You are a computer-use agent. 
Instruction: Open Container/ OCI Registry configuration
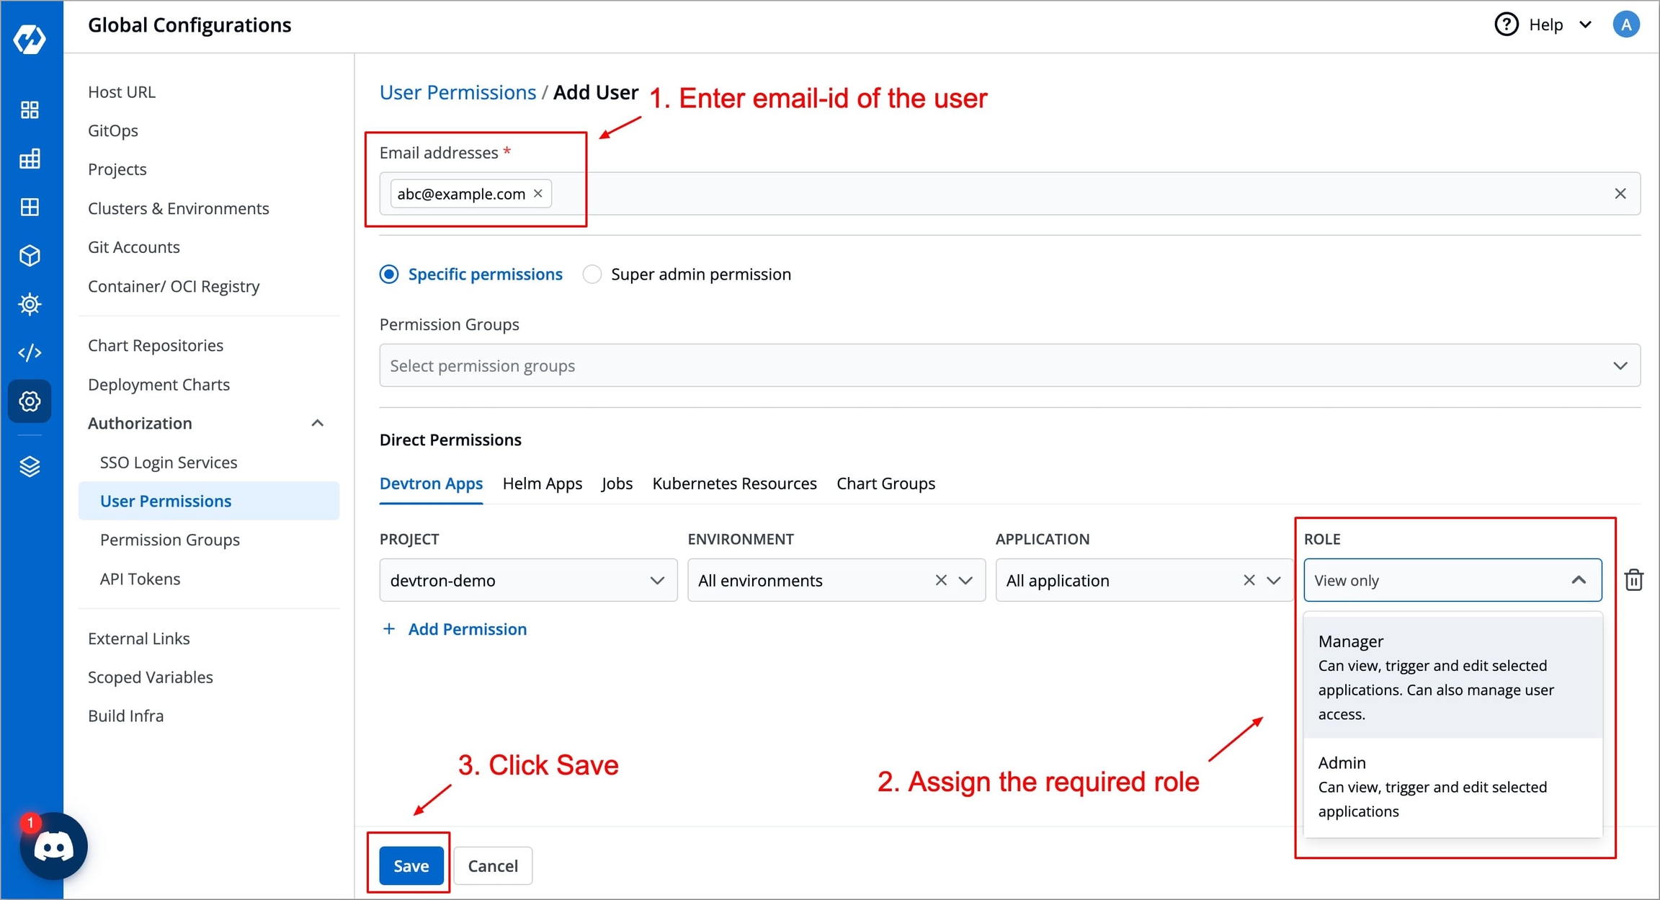(174, 286)
